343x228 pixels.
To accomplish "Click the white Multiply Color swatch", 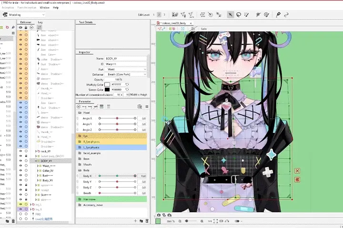I will 107,85.
